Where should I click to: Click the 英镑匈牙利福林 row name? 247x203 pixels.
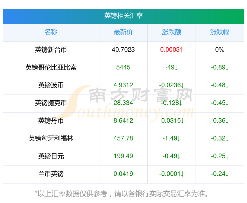(x=51, y=138)
